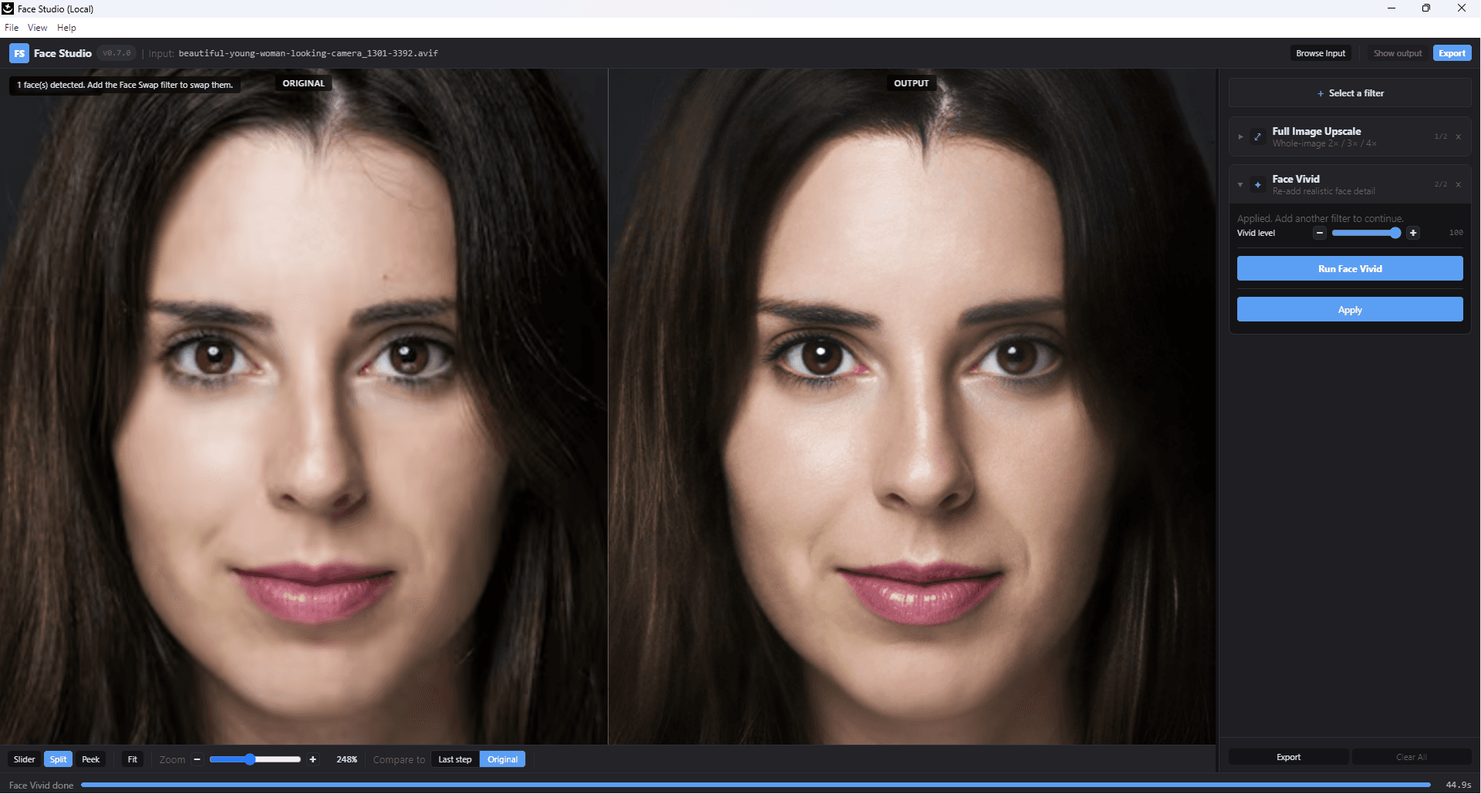This screenshot has height=794, width=1481.
Task: Click Show output button
Action: (1397, 53)
